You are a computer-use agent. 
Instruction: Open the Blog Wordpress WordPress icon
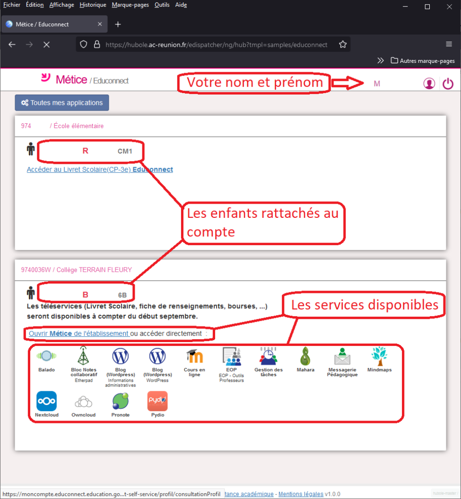click(x=158, y=356)
